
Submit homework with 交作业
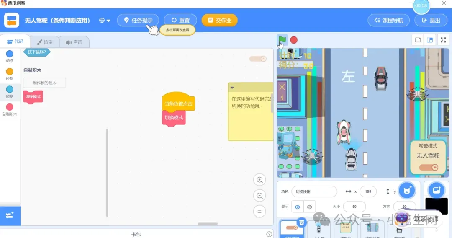[220, 20]
